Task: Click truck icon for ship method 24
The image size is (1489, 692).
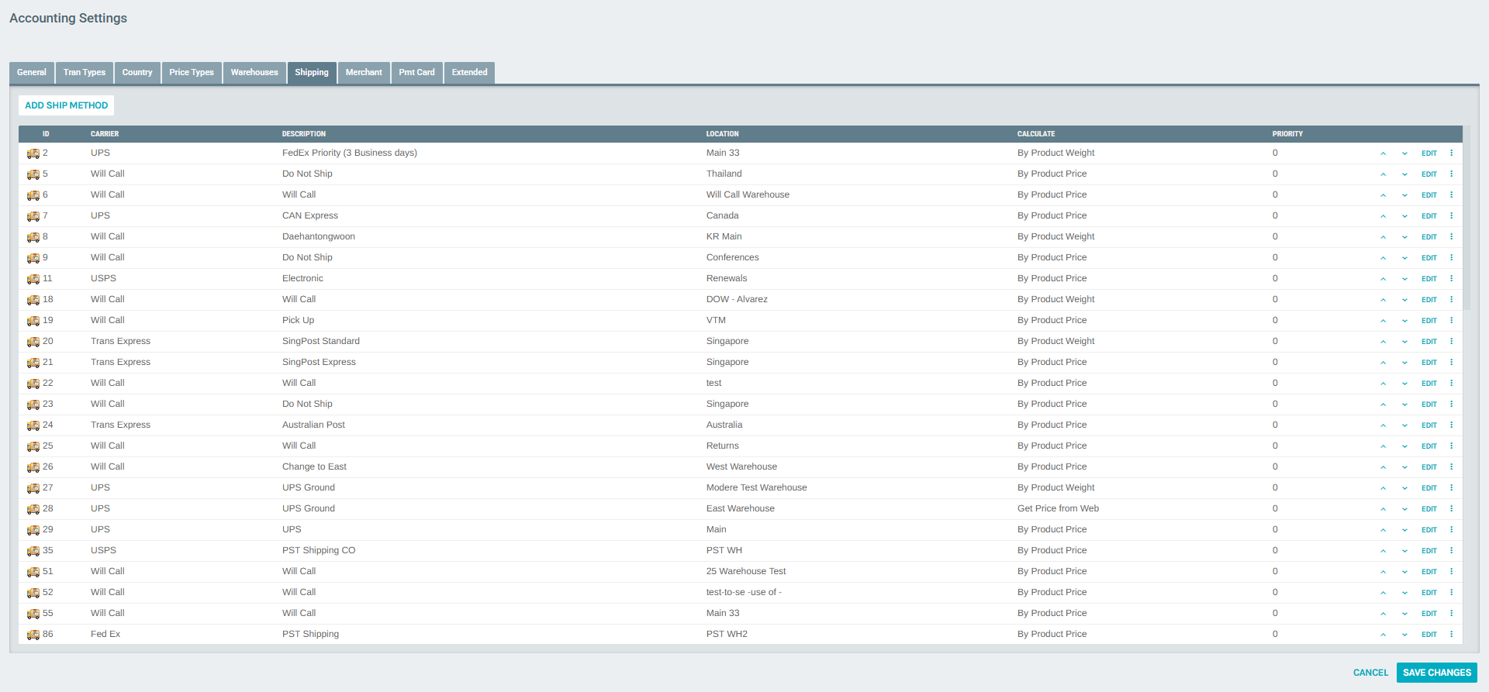Action: coord(33,425)
